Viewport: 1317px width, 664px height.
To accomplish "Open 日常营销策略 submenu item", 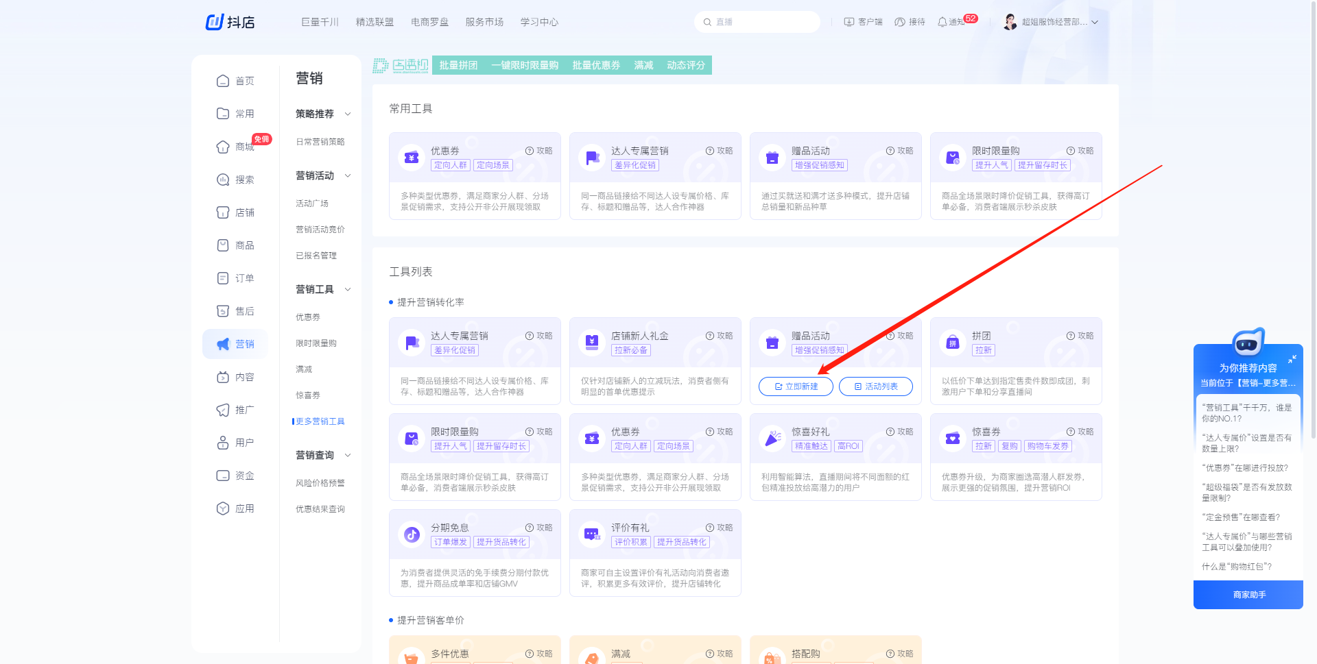I will tap(320, 142).
